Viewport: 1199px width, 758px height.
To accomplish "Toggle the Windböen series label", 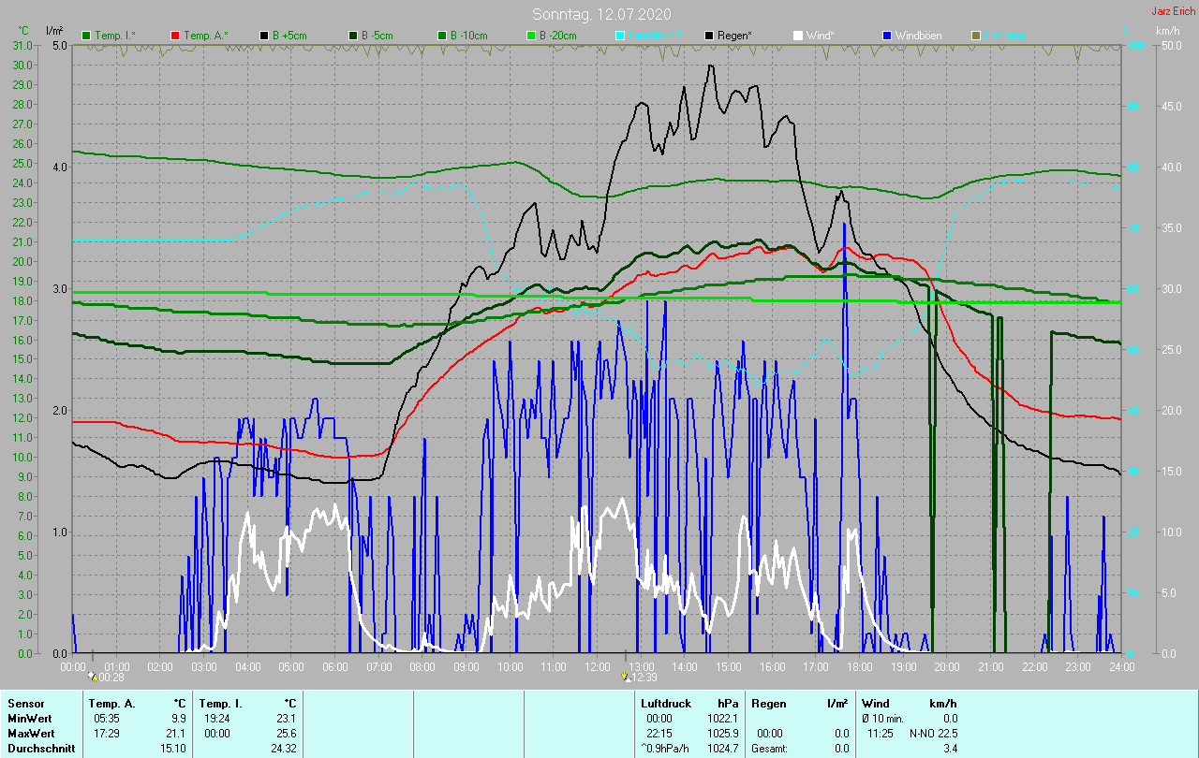I will 918,36.
